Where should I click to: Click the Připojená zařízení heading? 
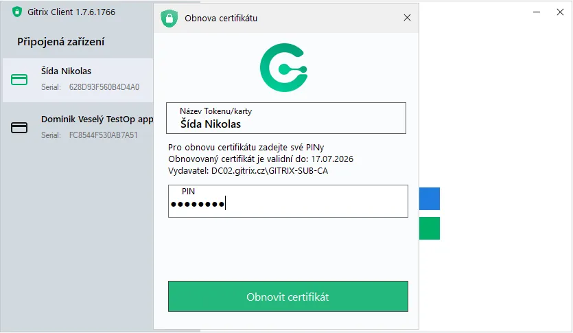(61, 42)
